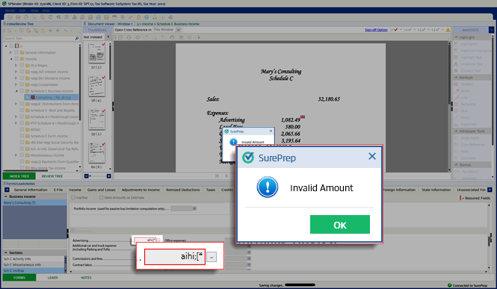Collapse the Income tree folder
Screen dimensions: 497x289
pyautogui.click(x=11, y=59)
